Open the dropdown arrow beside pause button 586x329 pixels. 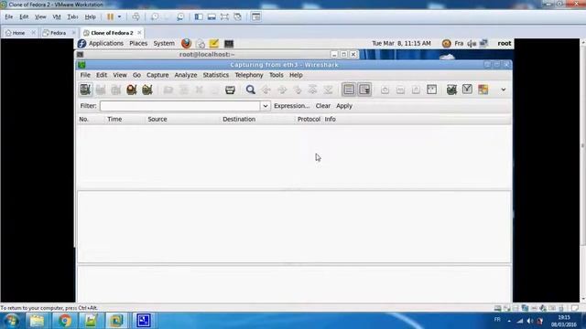[x=119, y=16]
